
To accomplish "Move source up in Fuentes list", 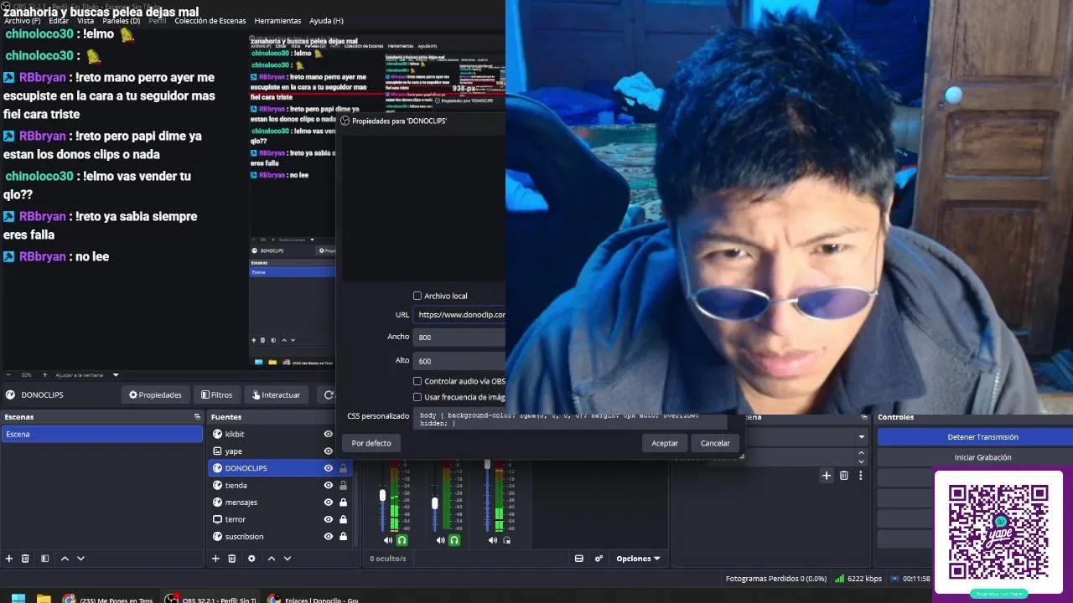I will [272, 559].
